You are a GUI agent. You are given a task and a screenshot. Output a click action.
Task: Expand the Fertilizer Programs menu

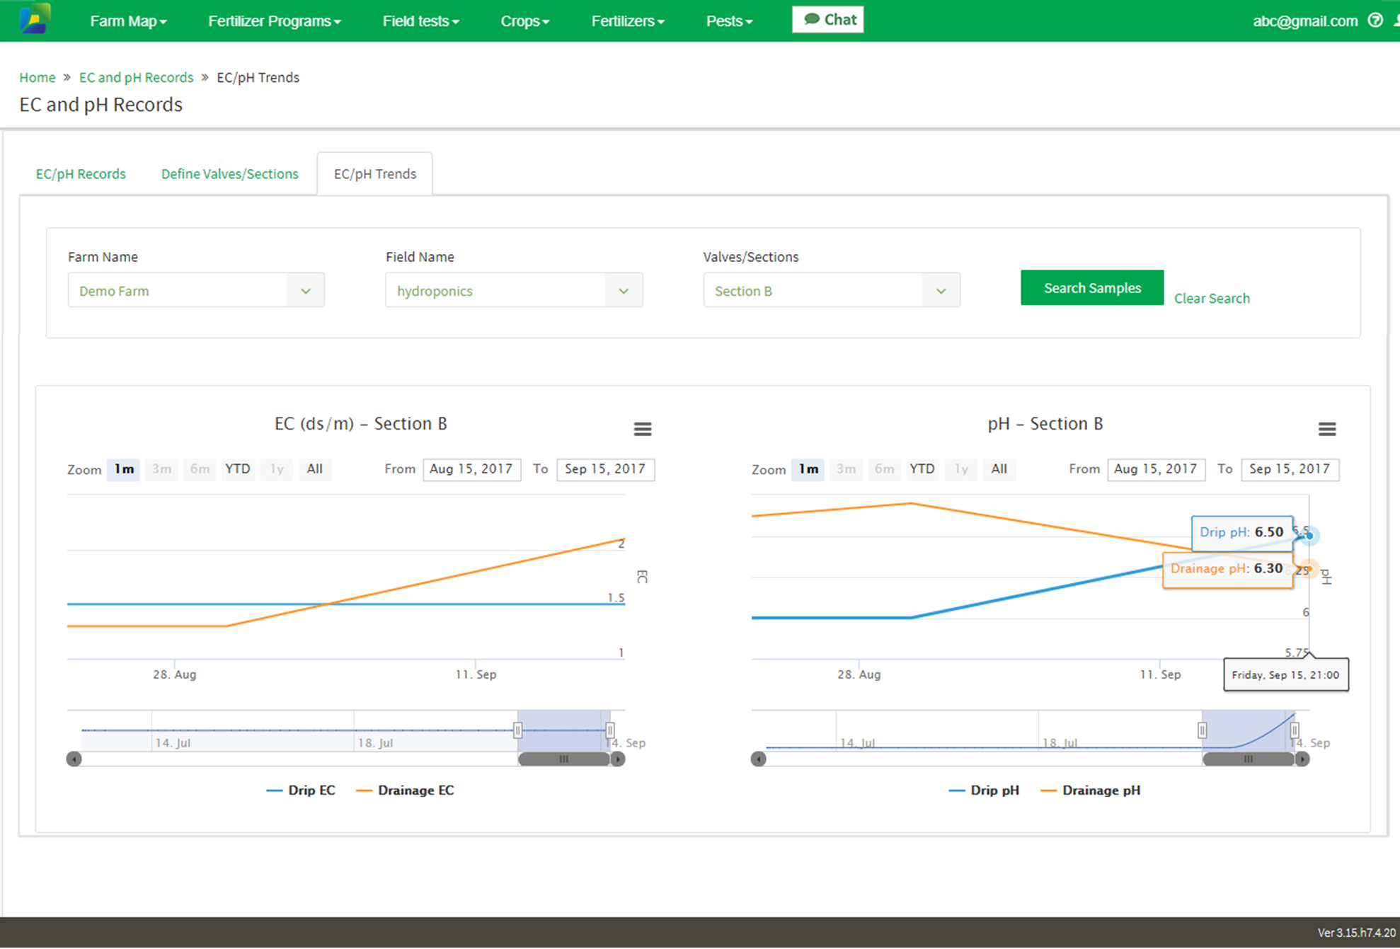(274, 21)
